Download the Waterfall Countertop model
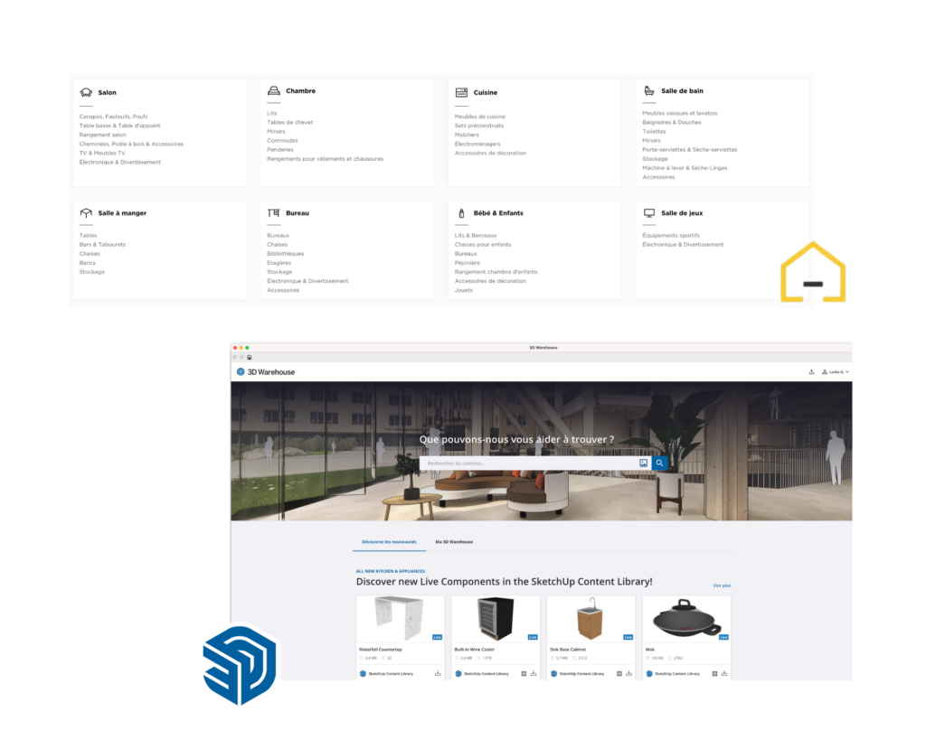The image size is (926, 740). [438, 673]
